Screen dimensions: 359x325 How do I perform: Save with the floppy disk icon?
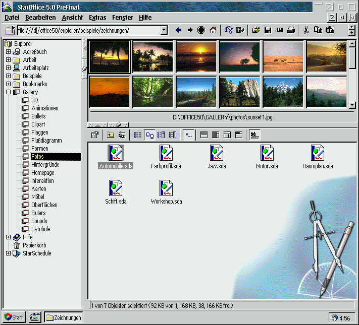[268, 30]
